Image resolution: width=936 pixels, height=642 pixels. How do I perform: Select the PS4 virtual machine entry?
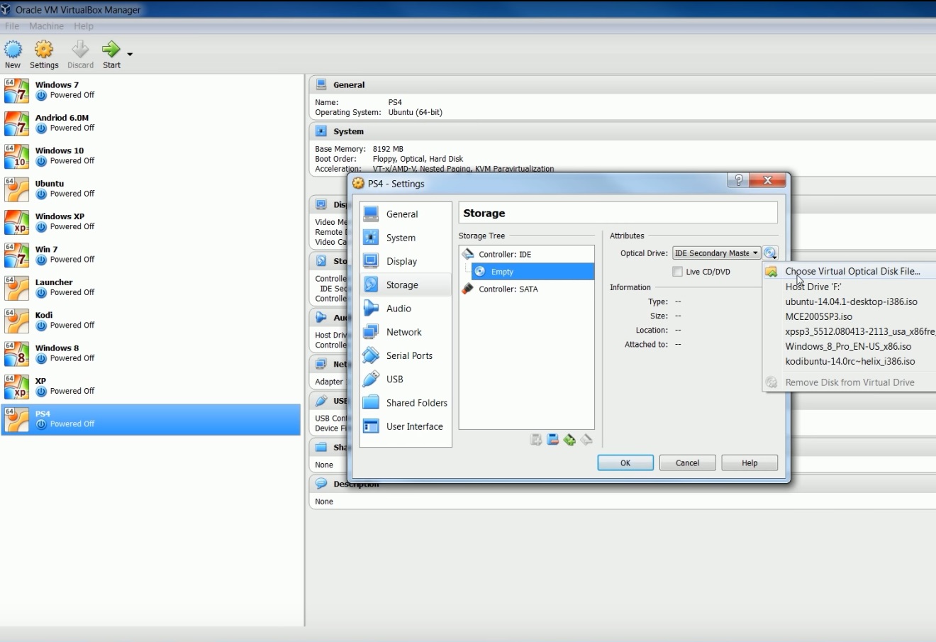point(150,419)
